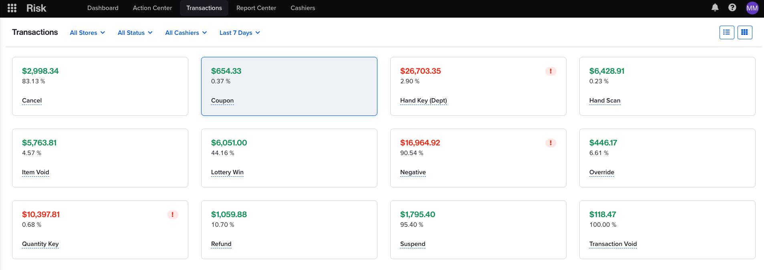
Task: Go to the Dashboard tab
Action: pos(103,8)
